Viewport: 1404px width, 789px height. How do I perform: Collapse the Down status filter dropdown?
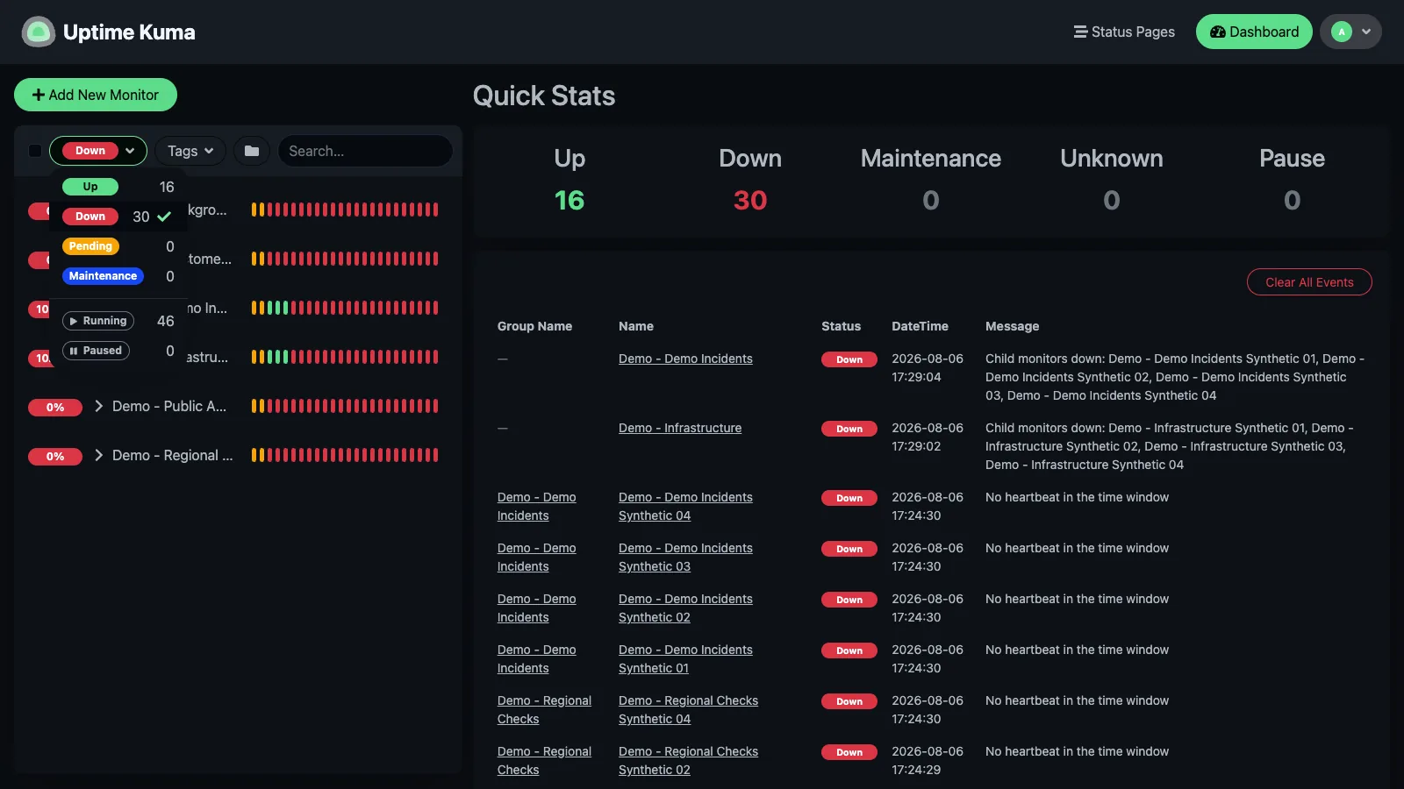click(x=98, y=151)
